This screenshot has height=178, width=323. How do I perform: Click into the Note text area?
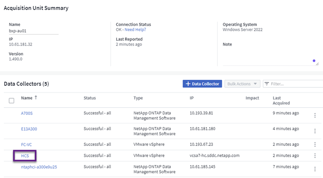pos(271,56)
